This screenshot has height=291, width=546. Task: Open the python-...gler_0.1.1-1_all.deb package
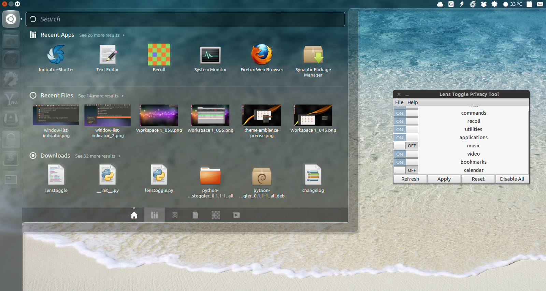[262, 176]
